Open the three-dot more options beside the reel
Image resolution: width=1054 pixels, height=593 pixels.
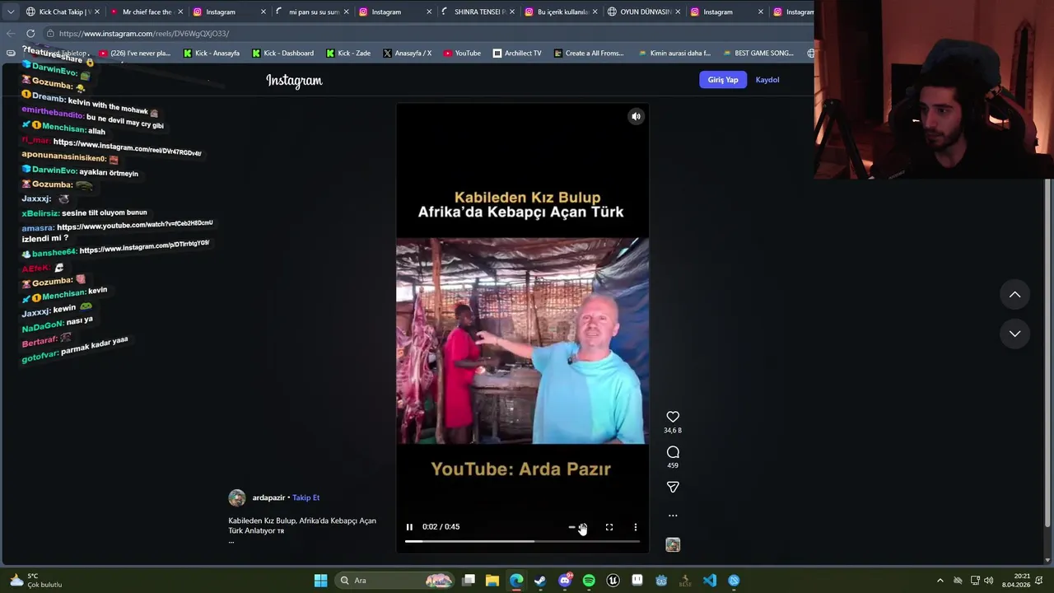[673, 516]
